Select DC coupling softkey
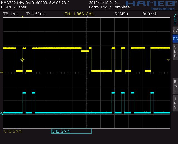 click(x=175, y=39)
